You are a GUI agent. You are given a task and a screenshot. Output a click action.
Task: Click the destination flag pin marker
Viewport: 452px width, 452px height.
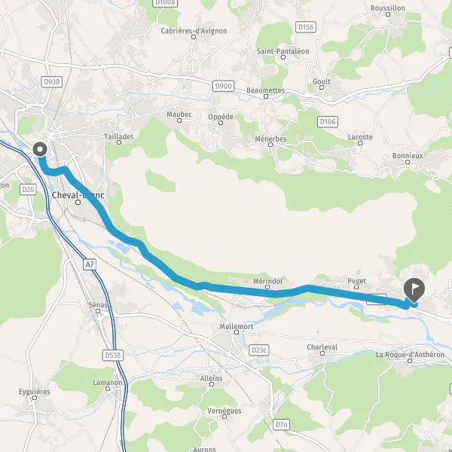[x=414, y=290]
